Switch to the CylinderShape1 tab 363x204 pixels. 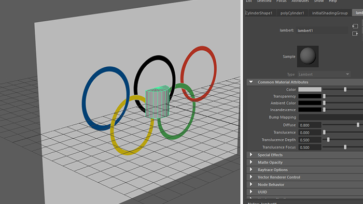(x=259, y=13)
